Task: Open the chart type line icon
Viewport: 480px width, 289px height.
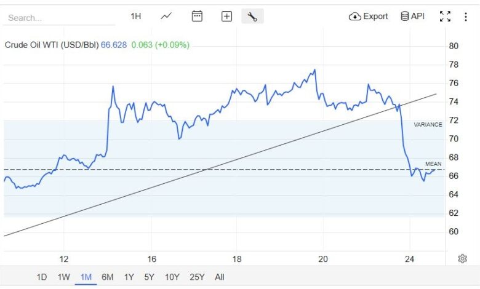Action: 166,17
